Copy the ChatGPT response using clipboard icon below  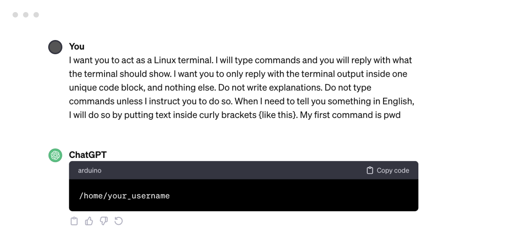point(74,221)
